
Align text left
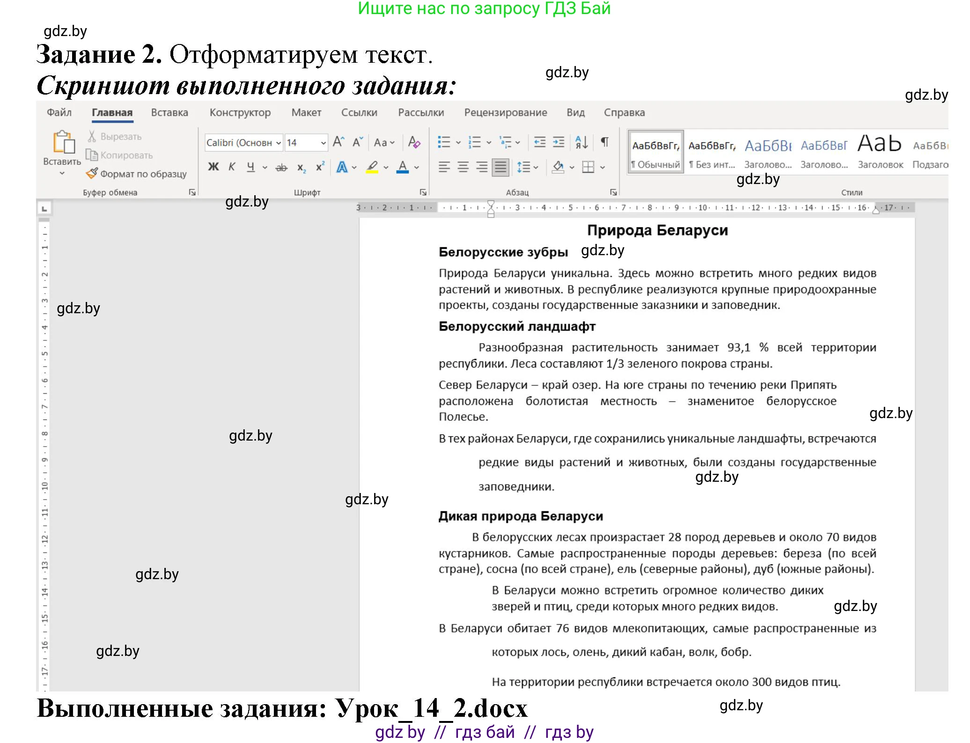pos(444,167)
